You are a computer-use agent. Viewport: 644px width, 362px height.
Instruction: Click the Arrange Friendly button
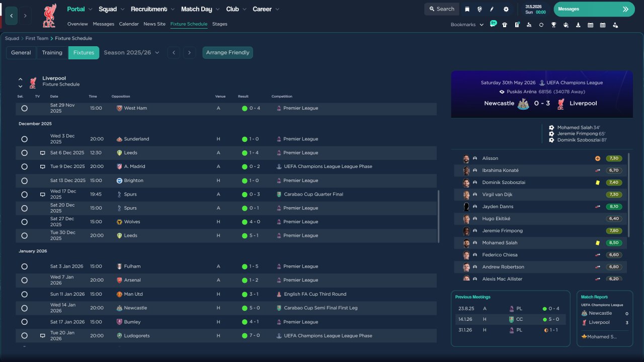click(x=228, y=53)
